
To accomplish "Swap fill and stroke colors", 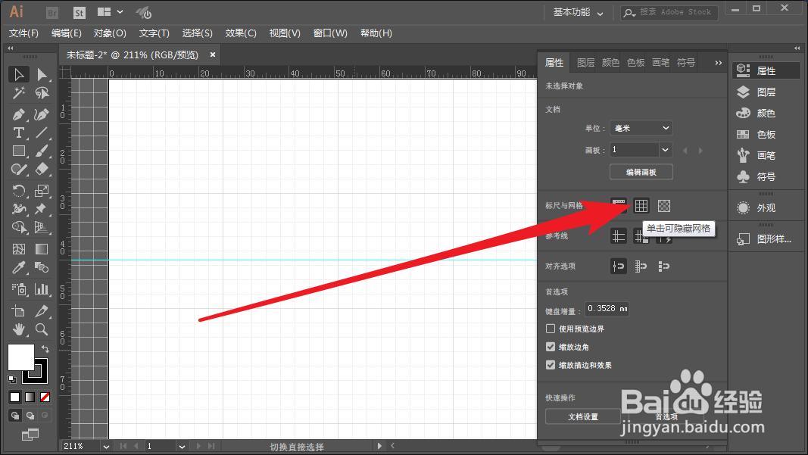I will (45, 349).
